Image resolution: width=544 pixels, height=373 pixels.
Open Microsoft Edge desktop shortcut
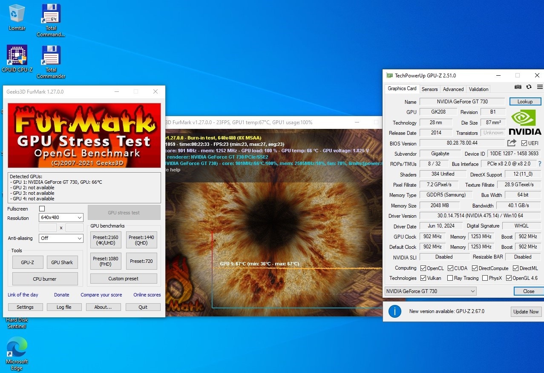coord(17,353)
